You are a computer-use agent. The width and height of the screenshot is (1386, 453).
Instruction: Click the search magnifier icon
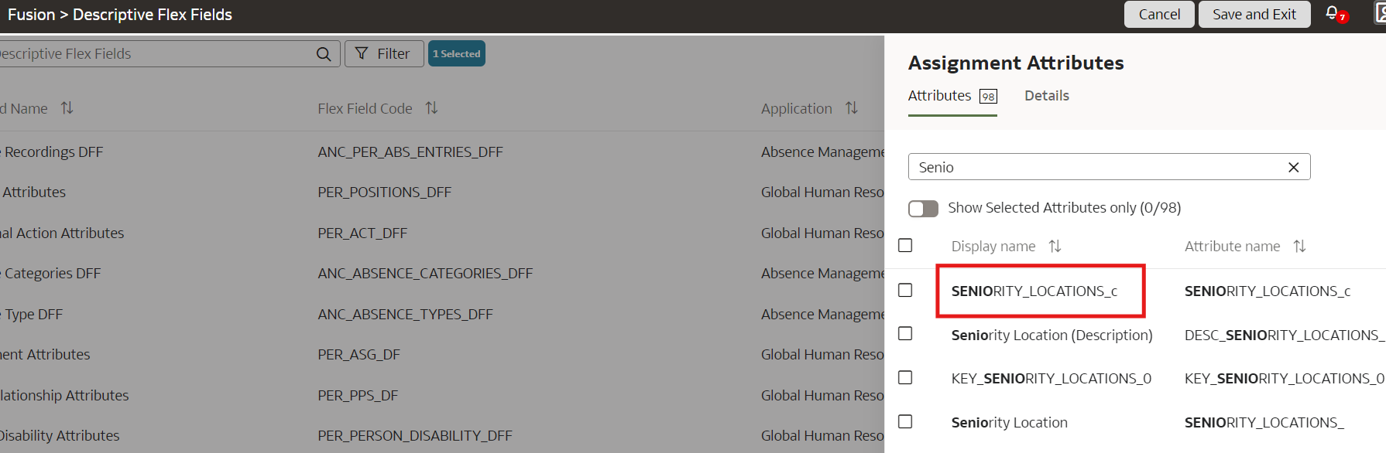point(324,54)
